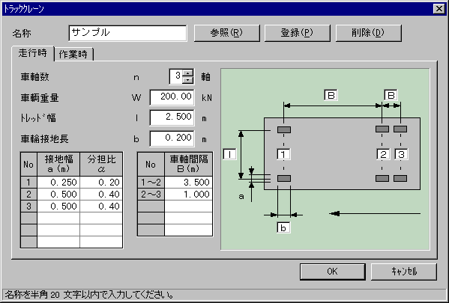Click the tread width 2.500 field

click(x=172, y=117)
